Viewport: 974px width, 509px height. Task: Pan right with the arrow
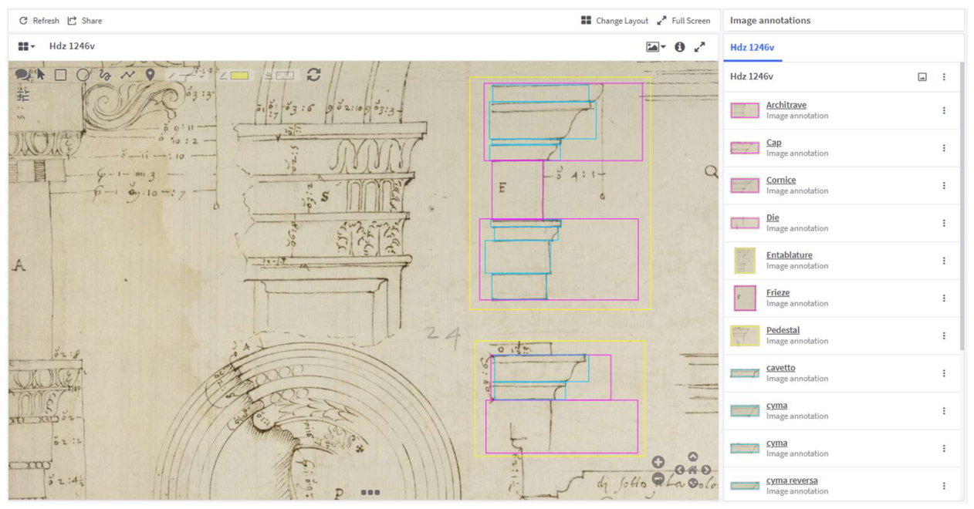pos(706,470)
